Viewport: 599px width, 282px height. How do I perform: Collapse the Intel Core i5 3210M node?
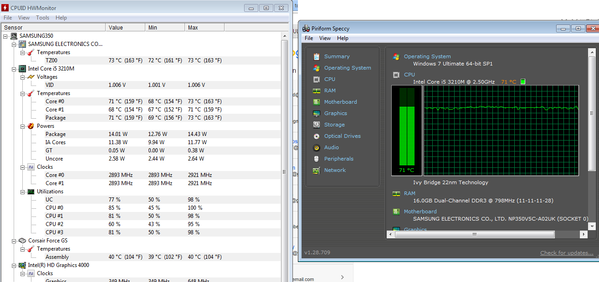14,69
